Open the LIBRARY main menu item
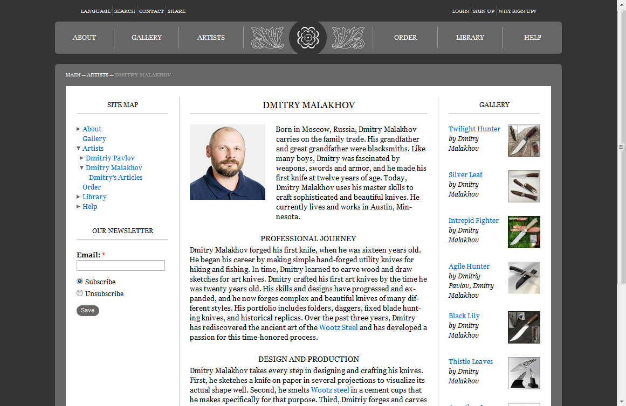This screenshot has height=406, width=626. [470, 38]
